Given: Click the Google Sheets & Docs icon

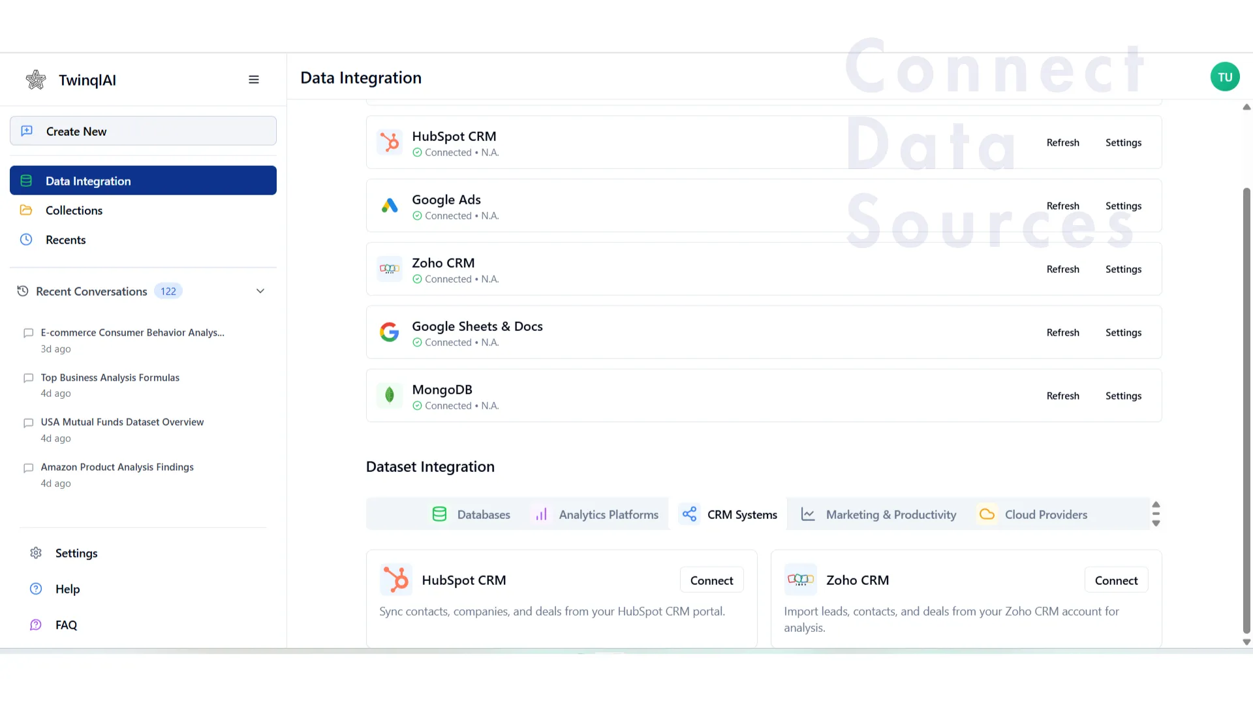Looking at the screenshot, I should (389, 332).
